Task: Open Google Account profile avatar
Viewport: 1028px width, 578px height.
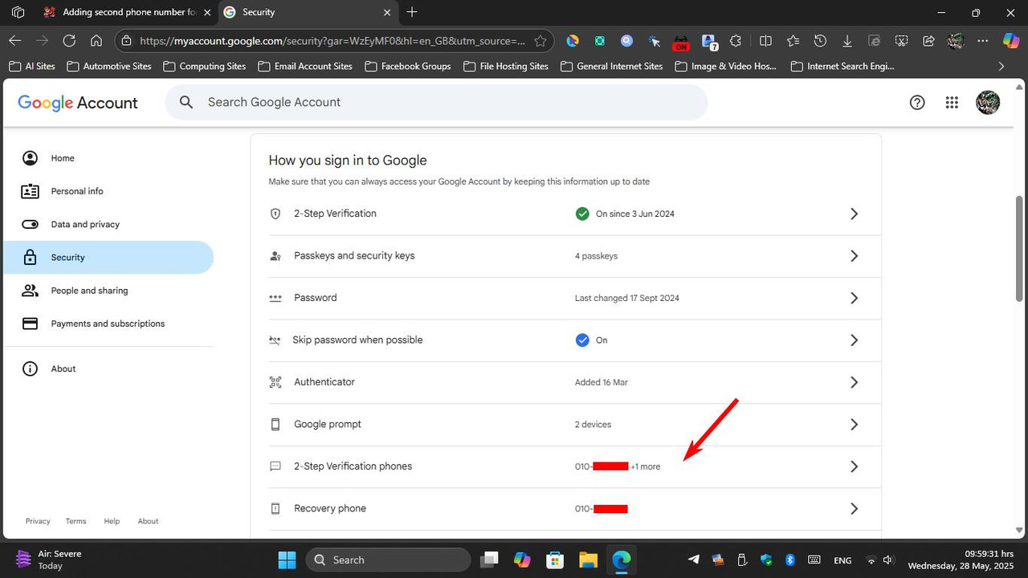Action: click(x=988, y=102)
